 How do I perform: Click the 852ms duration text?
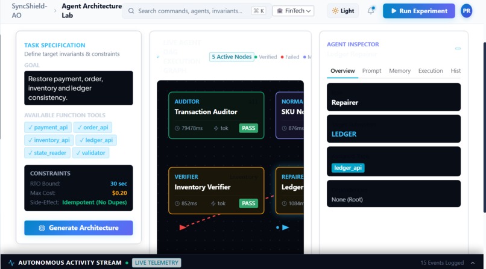click(189, 203)
